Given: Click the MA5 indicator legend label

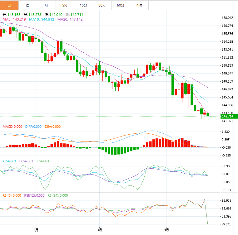Looking at the screenshot, I should pos(14,19).
